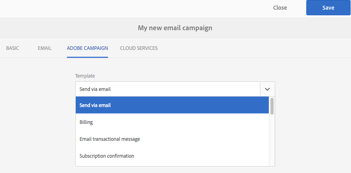The width and height of the screenshot is (351, 173).
Task: Grab the template list scrollbar thumb
Action: (x=272, y=106)
